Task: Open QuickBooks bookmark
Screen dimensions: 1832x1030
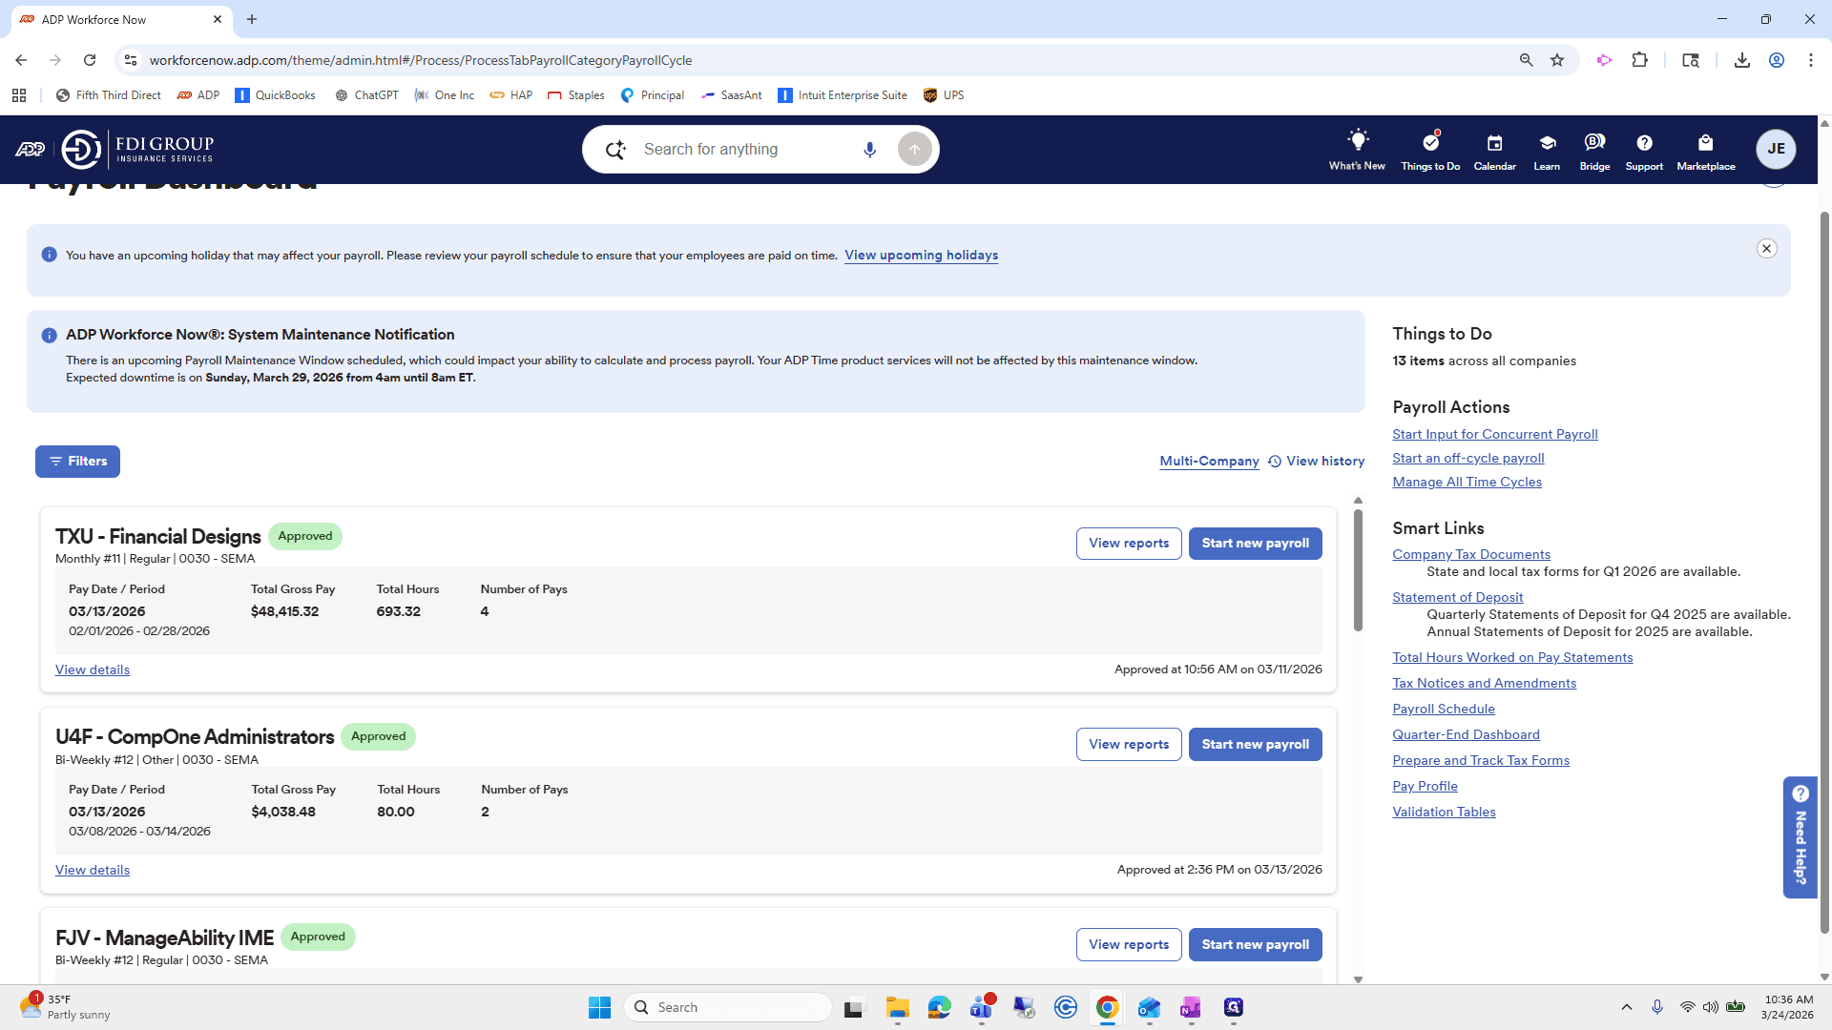Action: point(275,95)
